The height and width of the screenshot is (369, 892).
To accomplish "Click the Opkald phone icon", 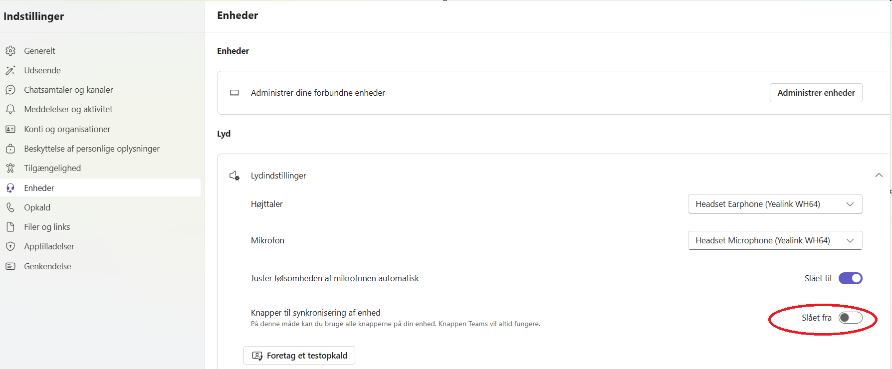I will [10, 207].
